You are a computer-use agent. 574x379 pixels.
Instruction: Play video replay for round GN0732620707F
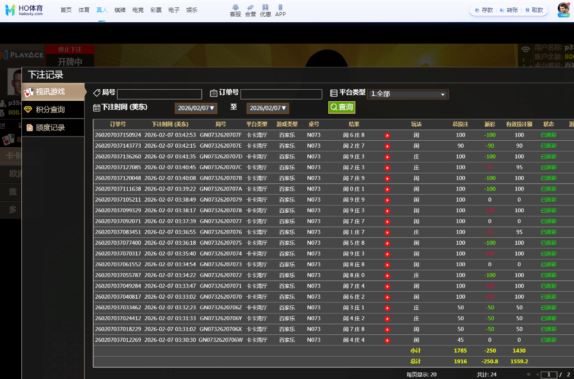(x=387, y=136)
